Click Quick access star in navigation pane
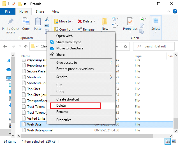 (x=9, y=60)
